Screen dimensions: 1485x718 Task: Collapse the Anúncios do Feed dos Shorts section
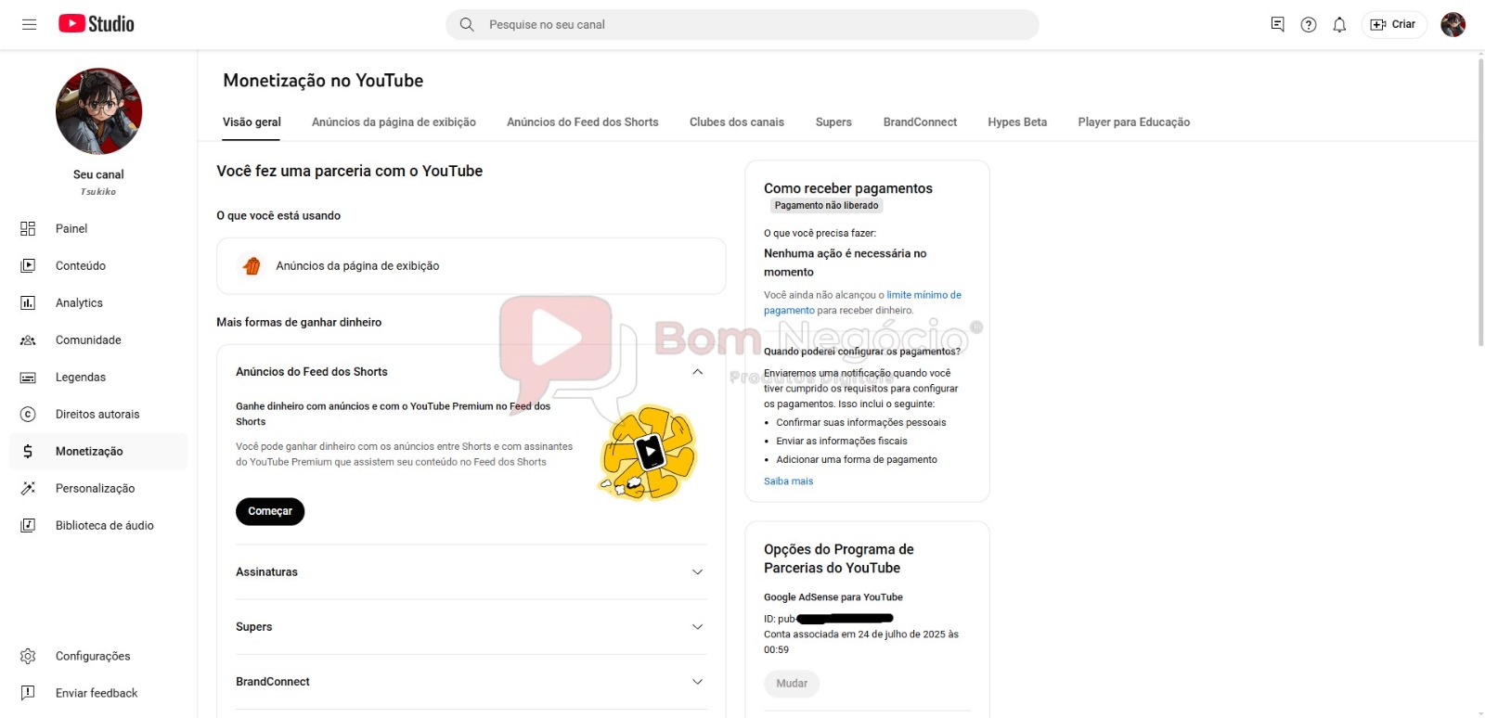[698, 372]
